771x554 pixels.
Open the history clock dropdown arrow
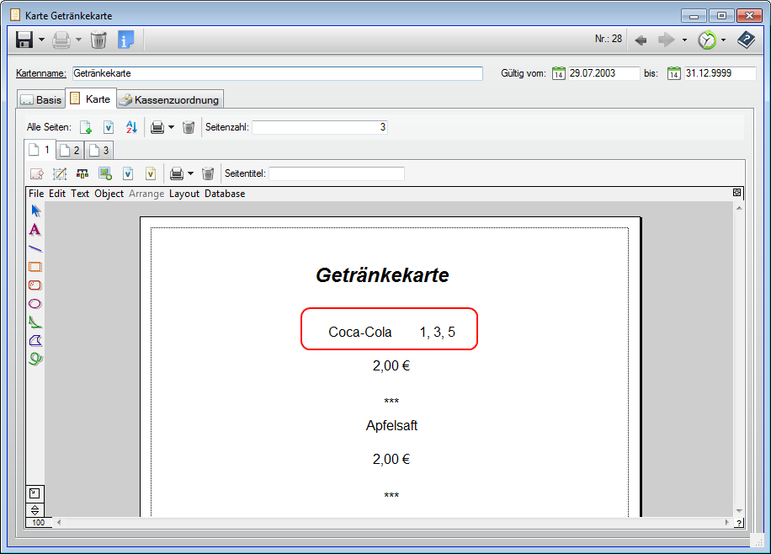[x=723, y=40]
